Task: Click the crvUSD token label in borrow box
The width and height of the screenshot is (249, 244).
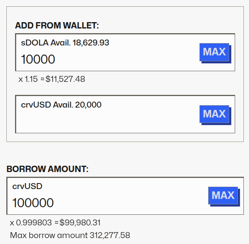Action: 27,186
